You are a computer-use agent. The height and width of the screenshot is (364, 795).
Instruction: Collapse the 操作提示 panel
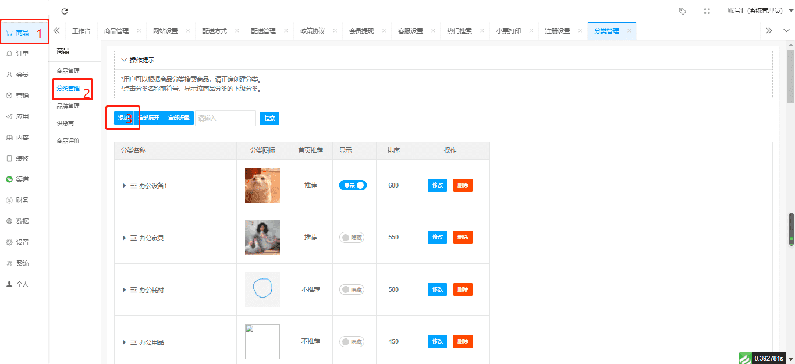click(x=124, y=60)
